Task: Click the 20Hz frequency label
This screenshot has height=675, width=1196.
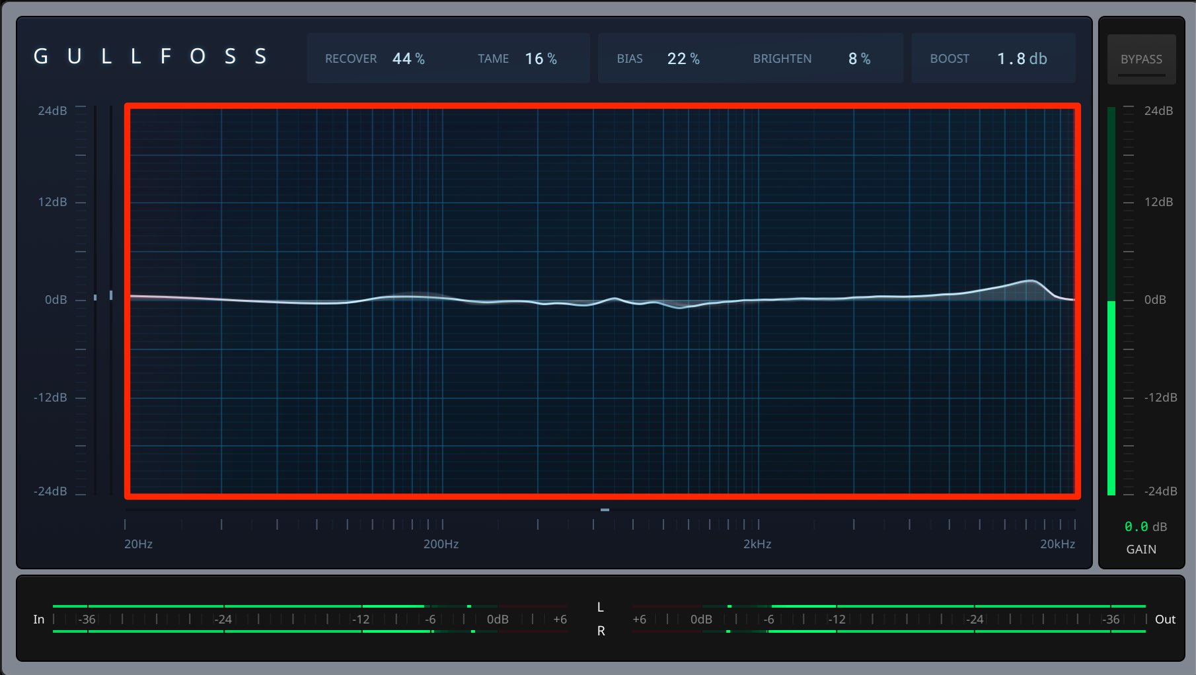Action: [138, 544]
